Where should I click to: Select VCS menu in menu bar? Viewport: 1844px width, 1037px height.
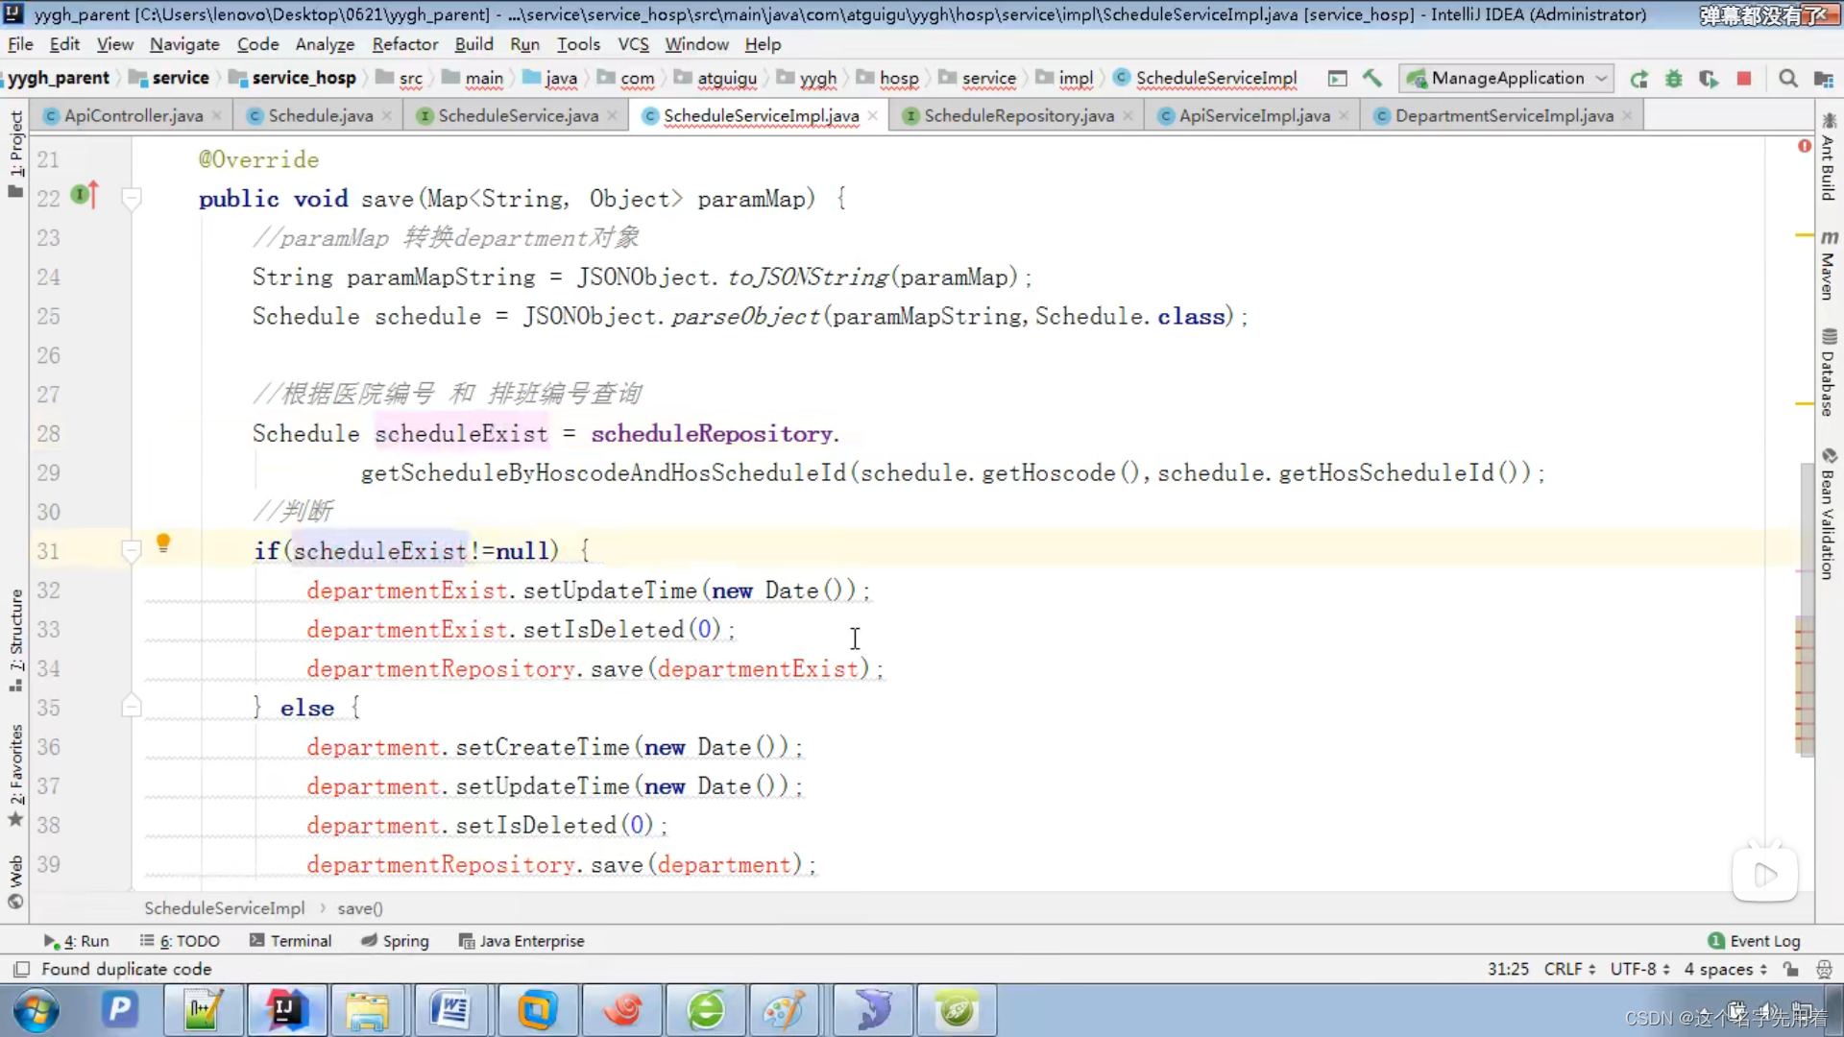click(632, 43)
